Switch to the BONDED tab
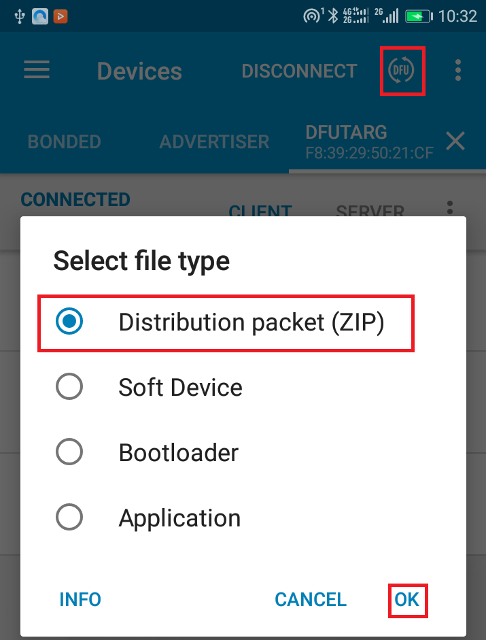The image size is (486, 640). tap(64, 141)
